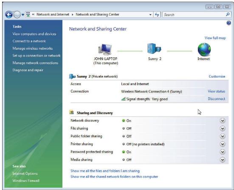
Task: Open the recent pages dropdown arrow
Action: point(23,15)
